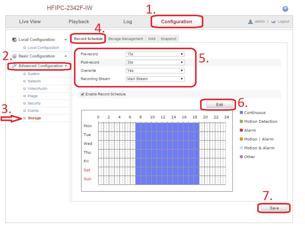Click the blue Continuous legend swatch
305x230 pixels.
[x=241, y=112]
